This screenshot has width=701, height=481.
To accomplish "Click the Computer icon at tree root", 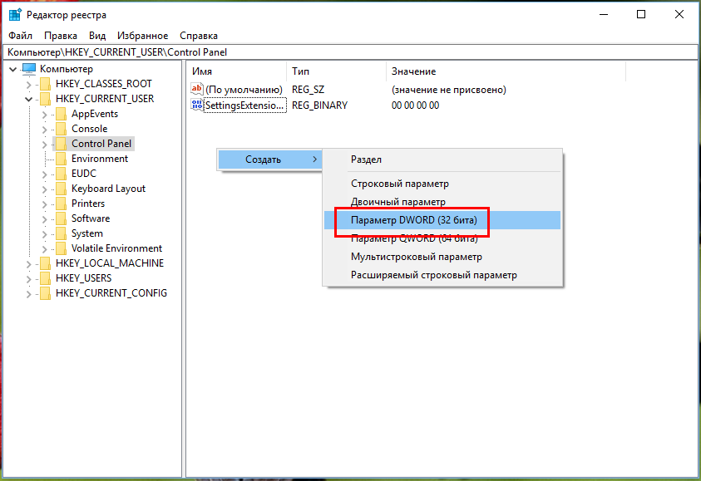I will point(29,69).
